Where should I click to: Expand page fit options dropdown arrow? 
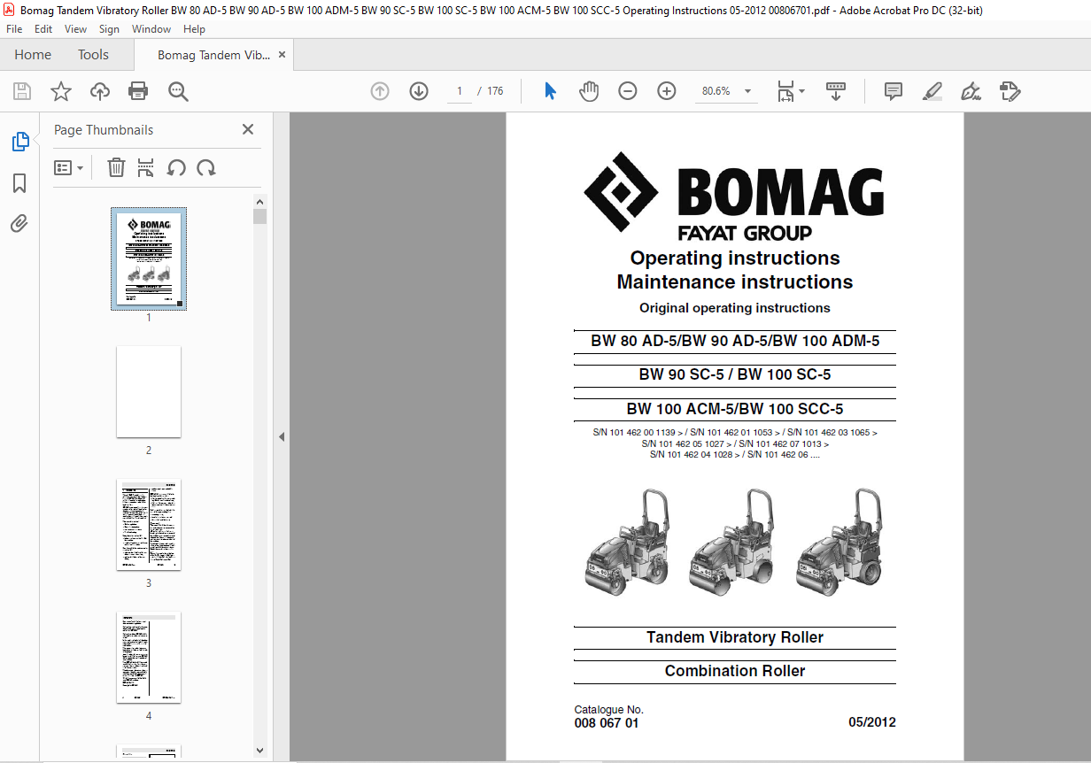pos(802,91)
